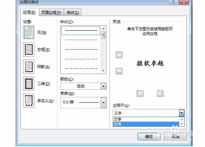The height and width of the screenshot is (147, 205).
Task: Click the 取消 button
Action: pyautogui.click(x=175, y=137)
